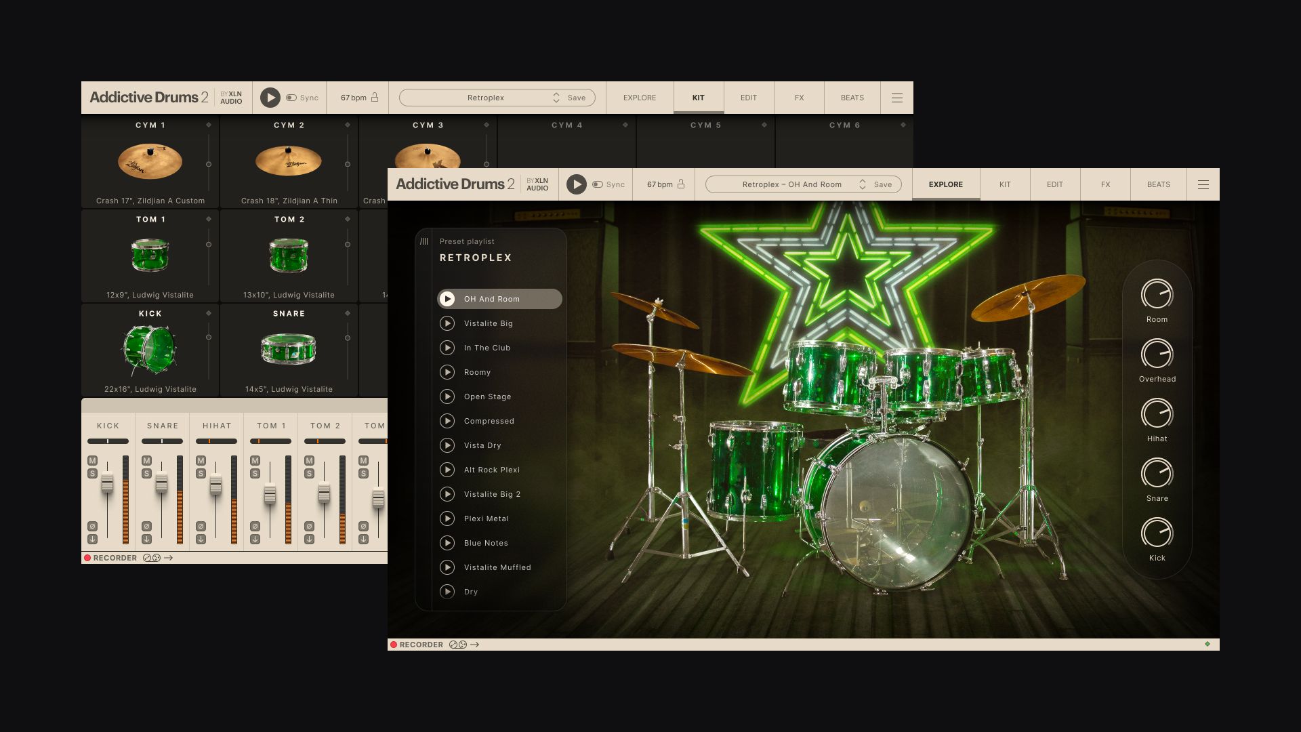Open preset arrows for Retroplex – OH And Room
Image resolution: width=1301 pixels, height=732 pixels.
(863, 184)
